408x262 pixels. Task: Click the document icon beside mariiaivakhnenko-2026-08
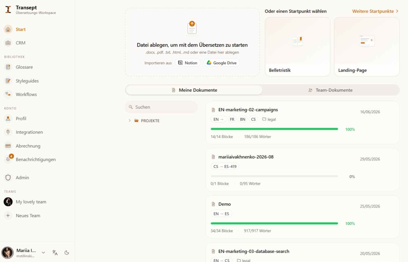[213, 157]
